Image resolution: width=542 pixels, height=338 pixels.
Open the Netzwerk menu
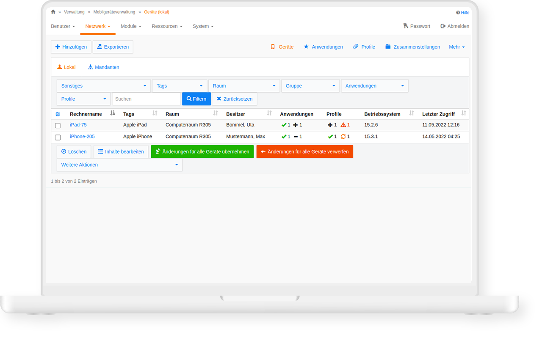pos(97,26)
